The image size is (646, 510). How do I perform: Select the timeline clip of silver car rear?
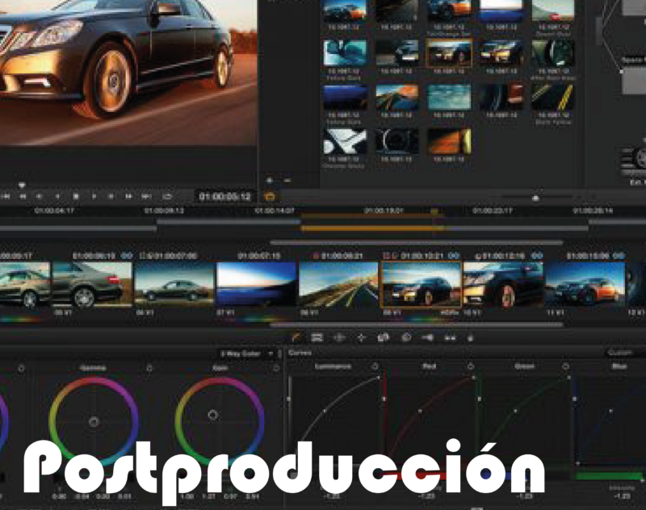[93, 285]
